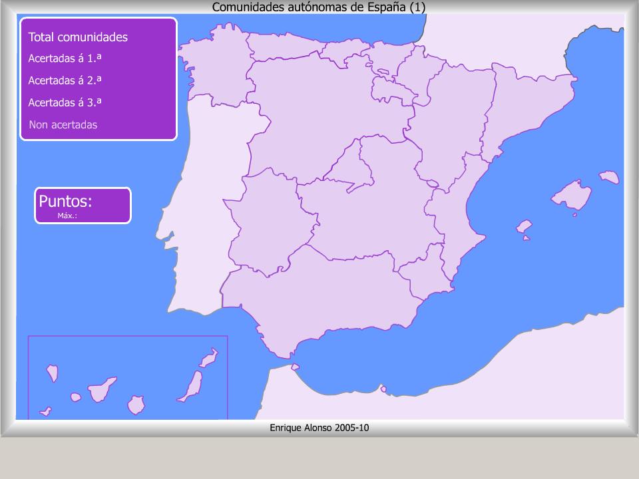This screenshot has height=479, width=639.
Task: Click the La Rioja region
Action: click(391, 90)
